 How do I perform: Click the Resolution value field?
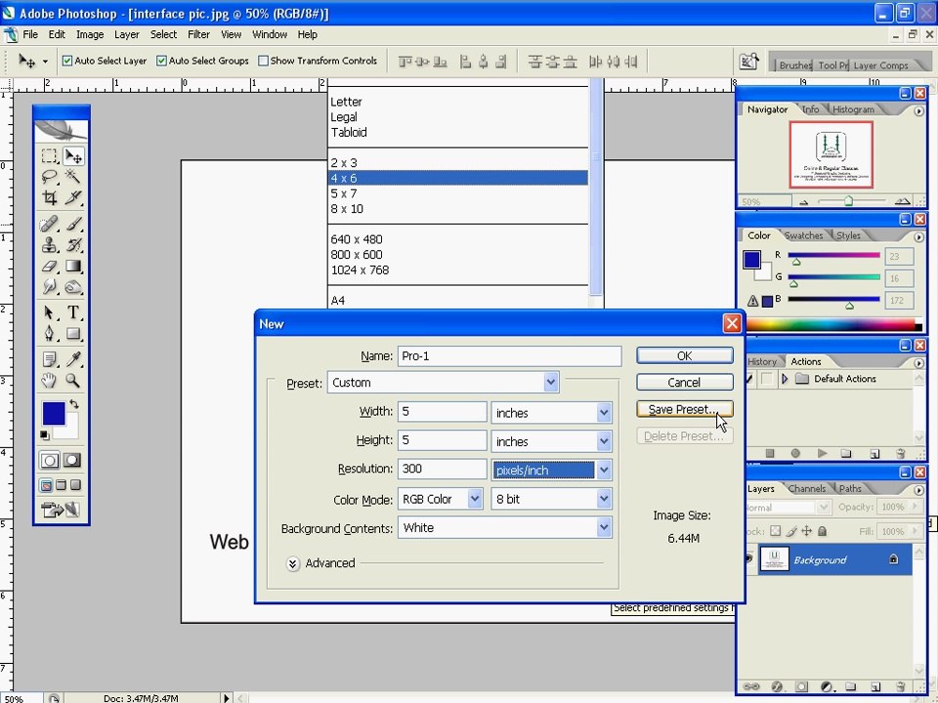point(442,469)
